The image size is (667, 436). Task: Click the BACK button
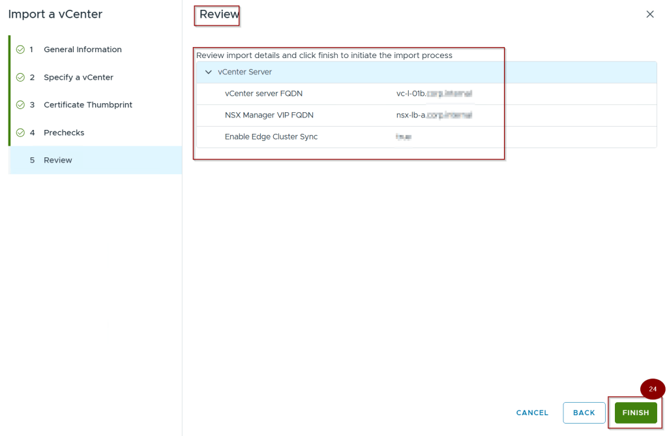tap(584, 413)
